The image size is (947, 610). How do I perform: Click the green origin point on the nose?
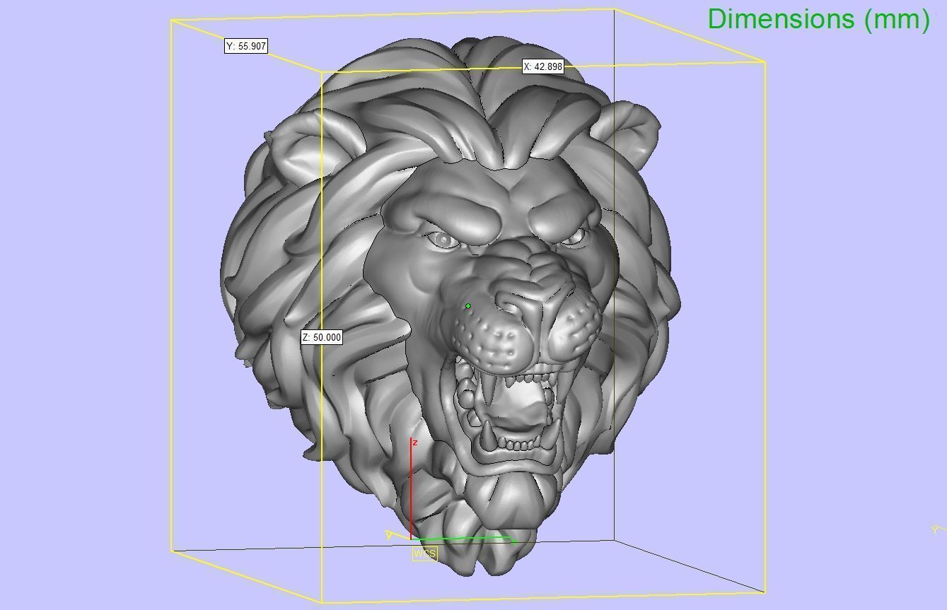coord(467,305)
